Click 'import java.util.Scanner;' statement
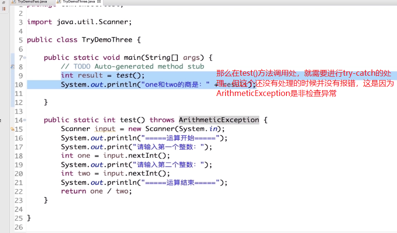The image size is (397, 233). [80, 22]
